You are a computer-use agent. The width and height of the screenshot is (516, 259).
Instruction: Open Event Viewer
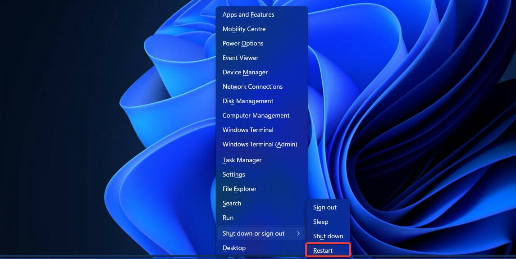241,58
